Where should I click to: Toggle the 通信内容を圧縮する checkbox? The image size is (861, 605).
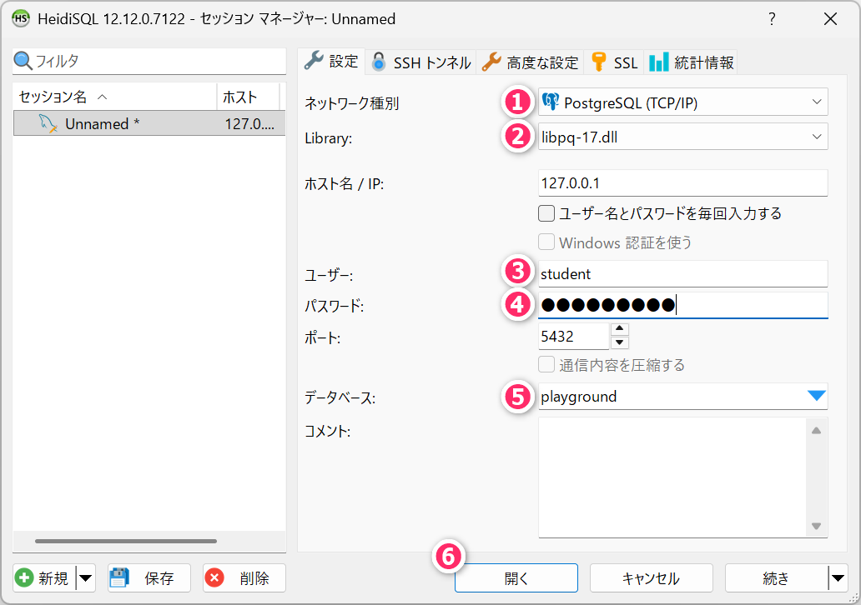pyautogui.click(x=546, y=365)
